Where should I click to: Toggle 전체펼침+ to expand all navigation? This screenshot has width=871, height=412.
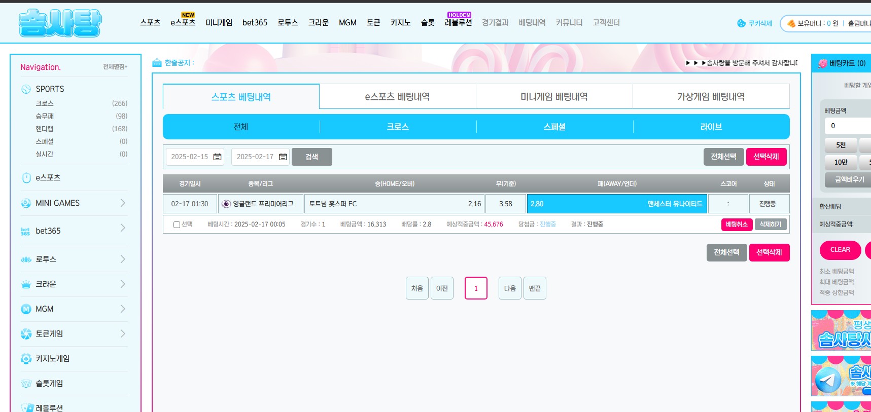(115, 67)
